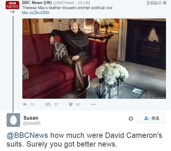Click the retweet count 37
171x151 pixels.
coord(56,105)
